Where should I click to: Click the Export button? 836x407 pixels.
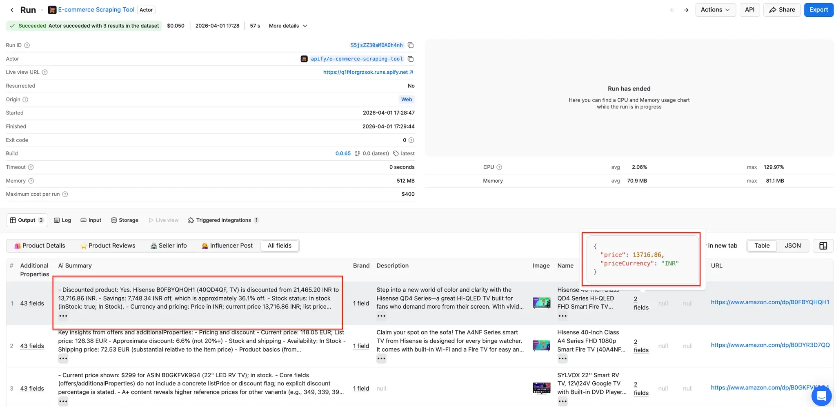click(x=819, y=9)
